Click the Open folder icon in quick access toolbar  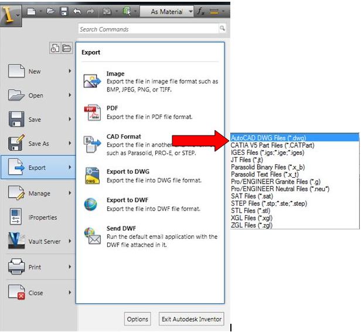pyautogui.click(x=50, y=11)
